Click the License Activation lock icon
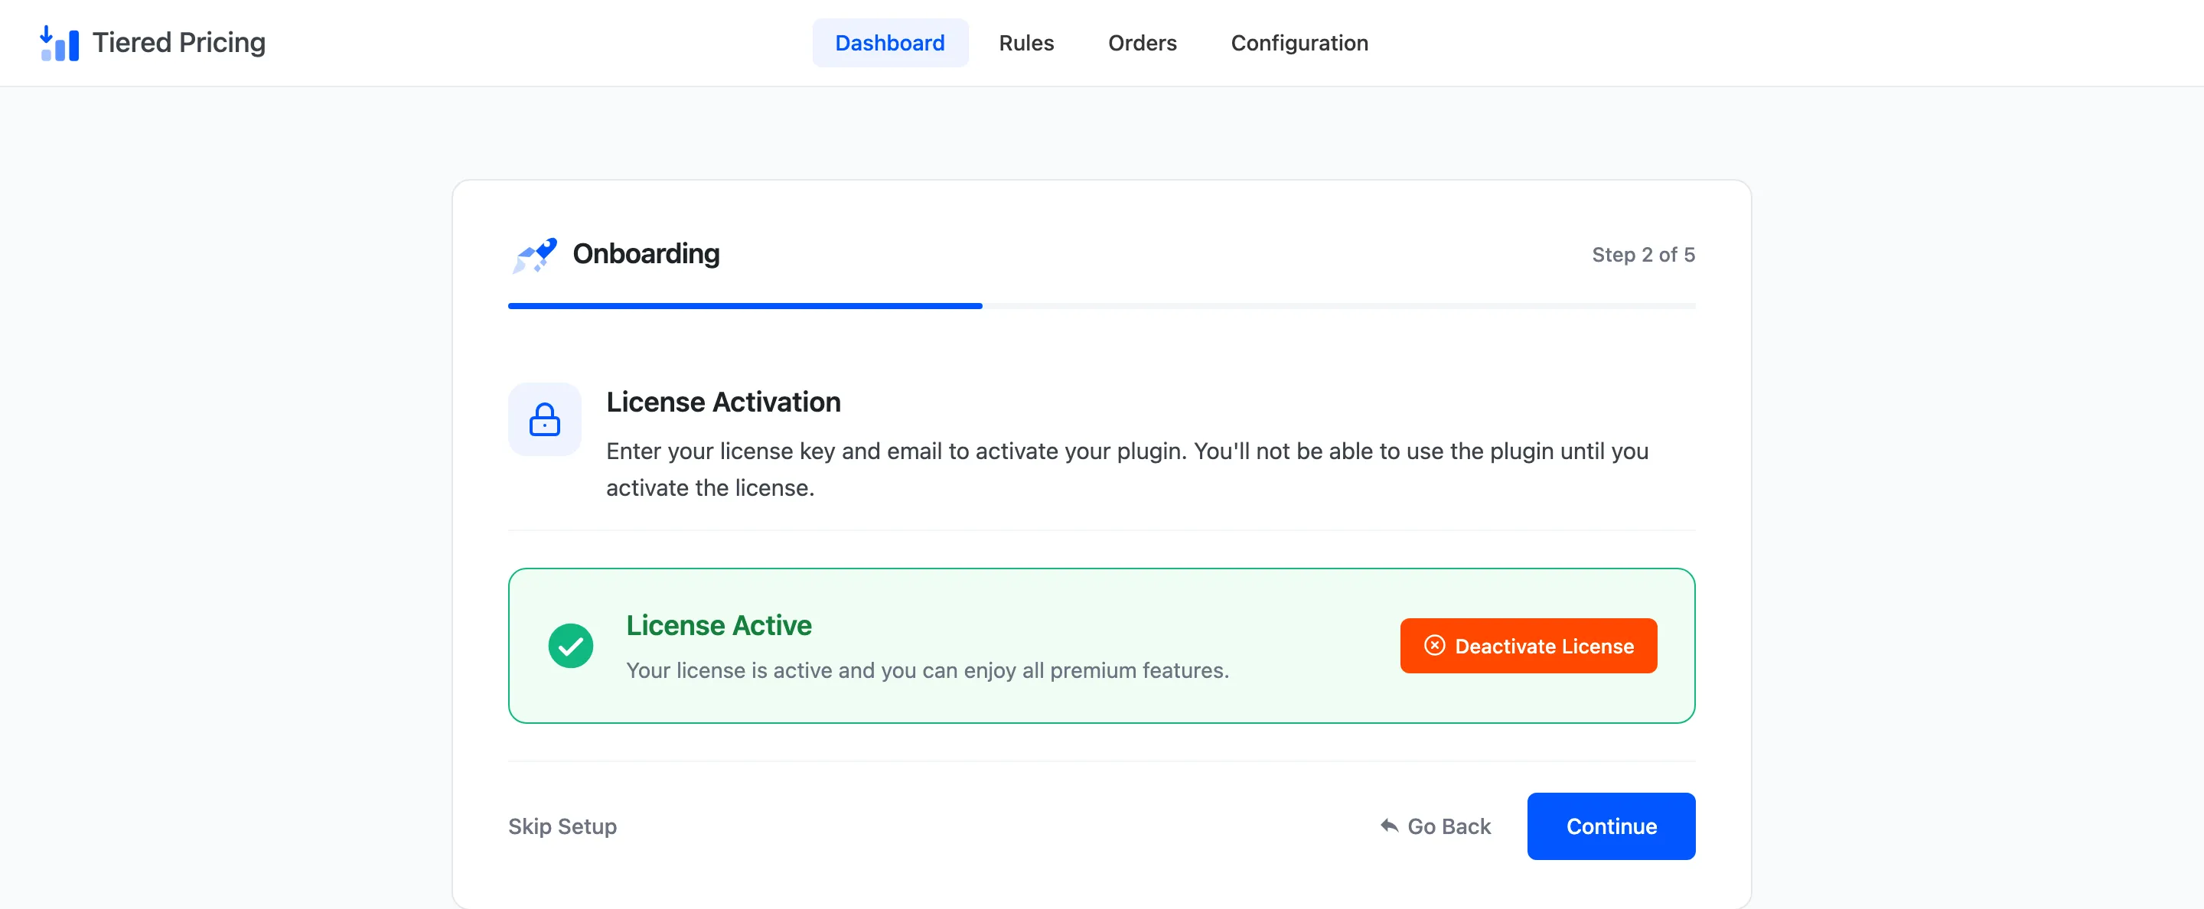Screen dimensions: 2204x909 pos(544,419)
